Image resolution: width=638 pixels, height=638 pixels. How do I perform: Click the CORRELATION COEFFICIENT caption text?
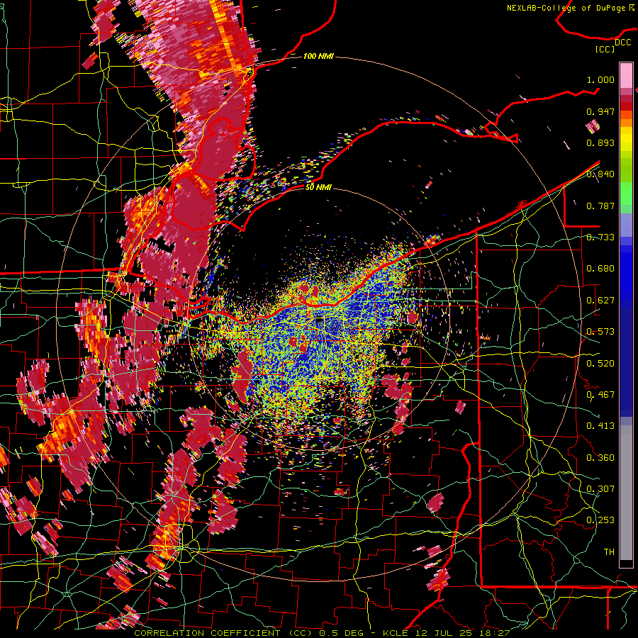[x=207, y=633]
